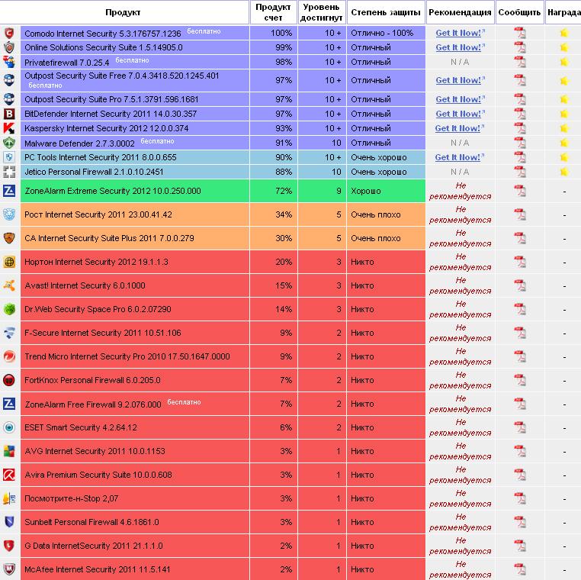Click the Online Solutions Security Suite shield icon
Screen dimensions: 581x580
(9, 47)
